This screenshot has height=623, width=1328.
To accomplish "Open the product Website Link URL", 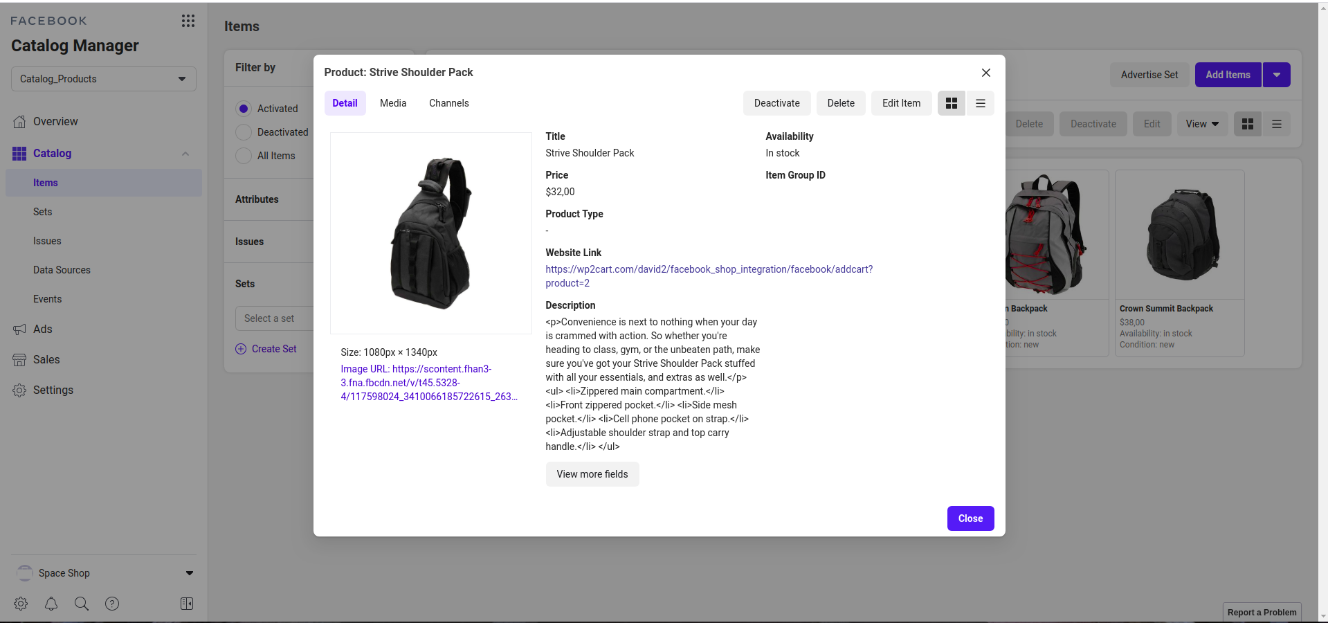I will coord(709,269).
